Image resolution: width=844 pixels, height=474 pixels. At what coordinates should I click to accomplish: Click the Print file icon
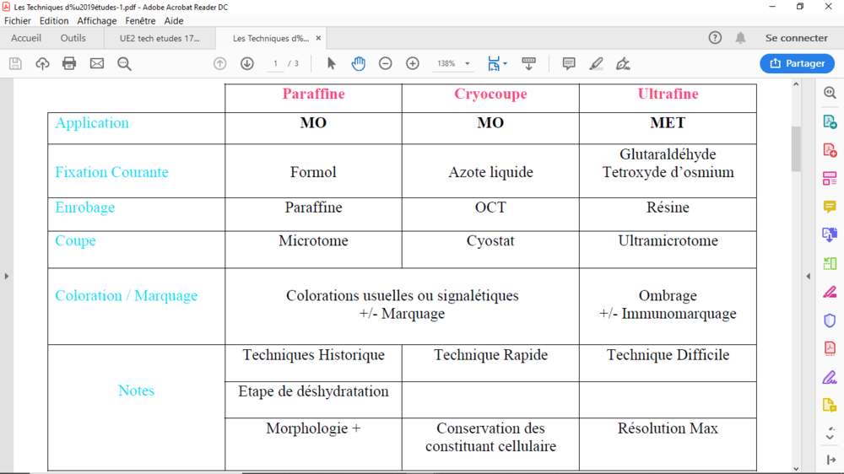point(69,63)
